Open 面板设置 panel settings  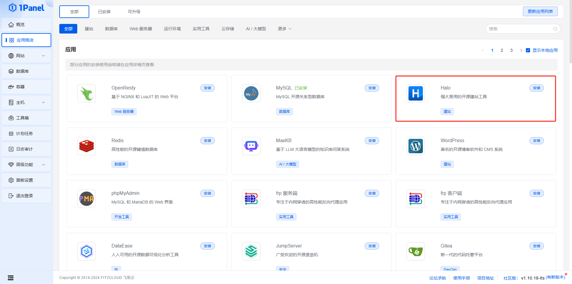click(26, 180)
